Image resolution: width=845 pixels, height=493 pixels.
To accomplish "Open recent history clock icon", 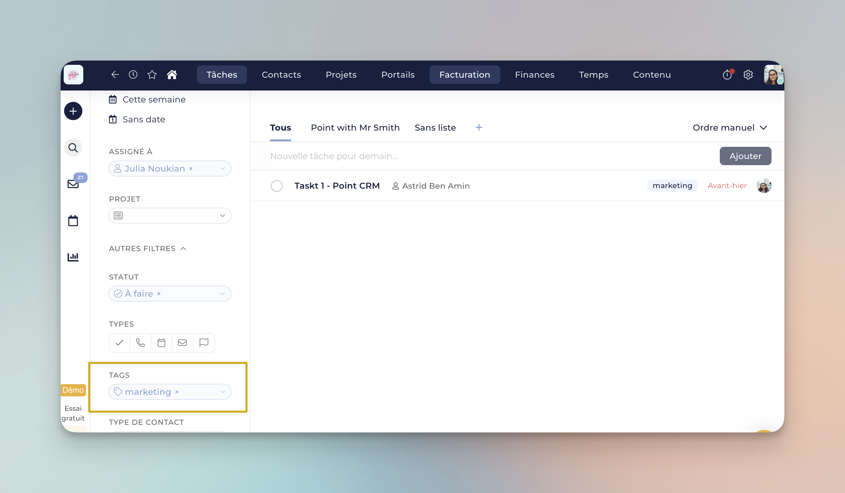I will coord(133,75).
